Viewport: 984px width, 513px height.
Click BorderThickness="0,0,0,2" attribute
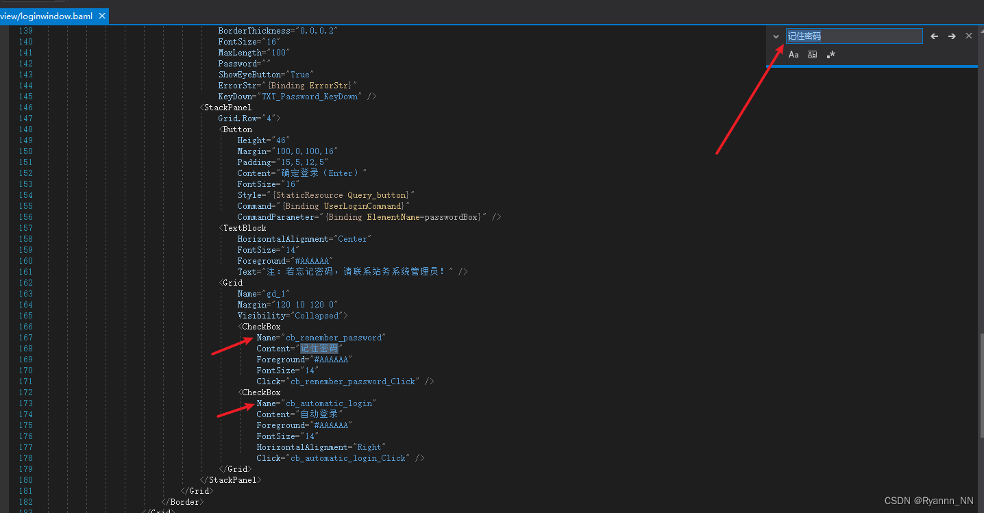click(278, 31)
